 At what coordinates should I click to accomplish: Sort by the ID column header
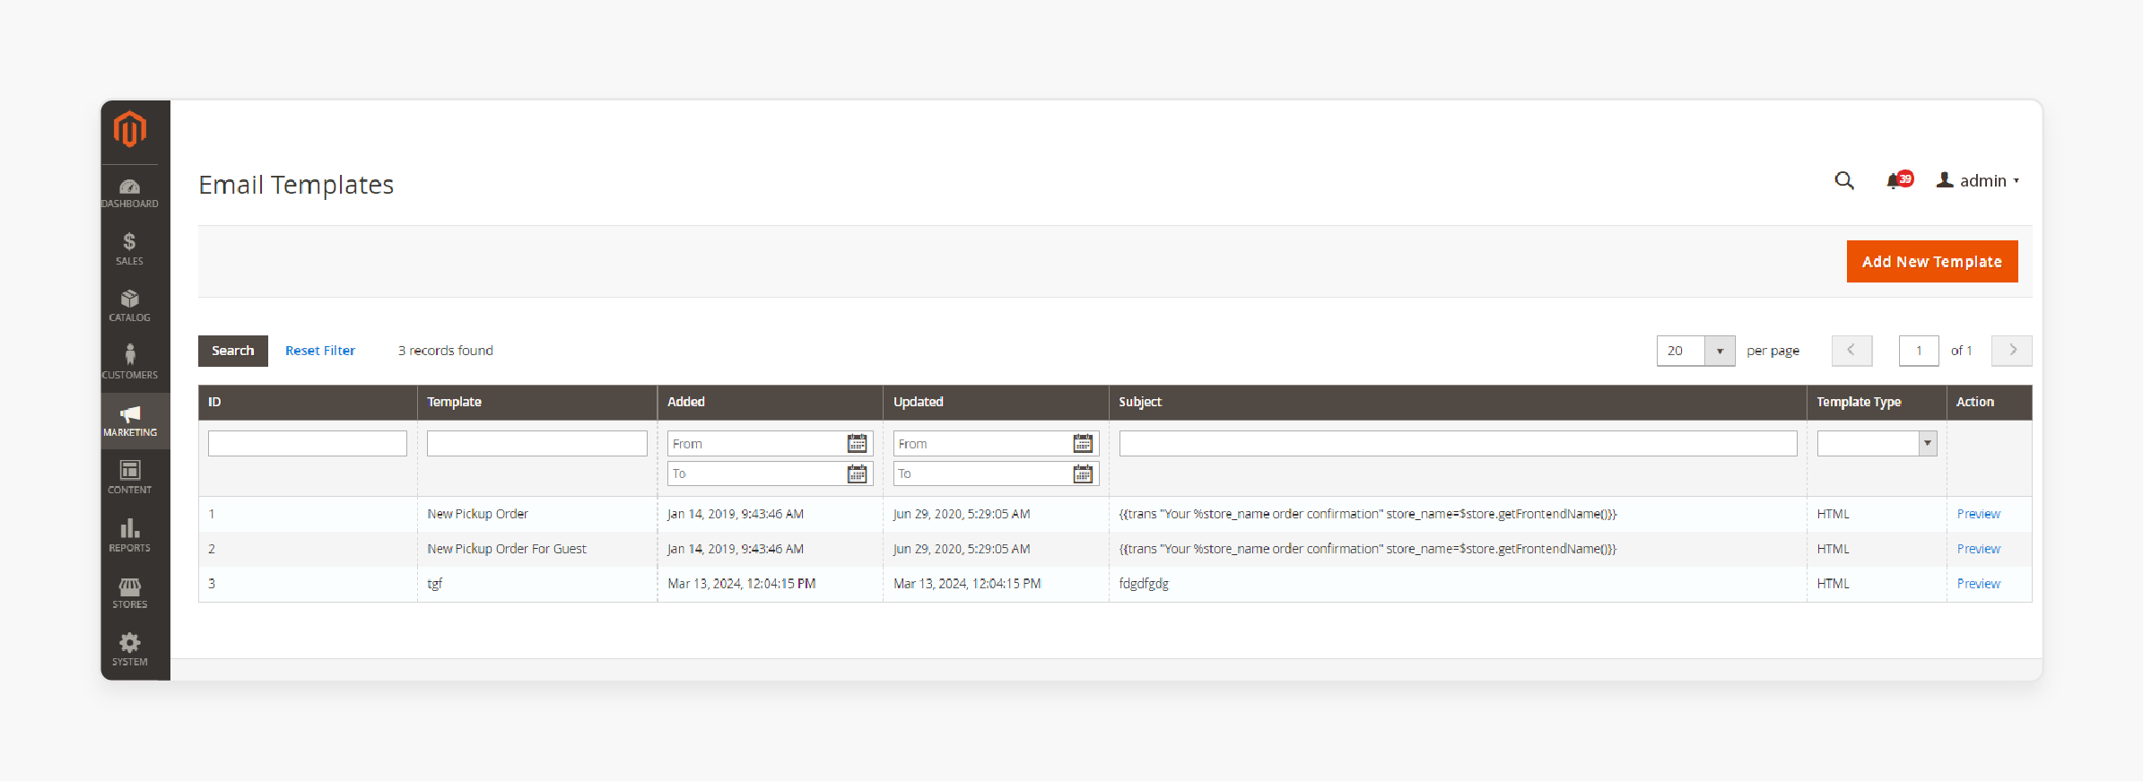[308, 402]
